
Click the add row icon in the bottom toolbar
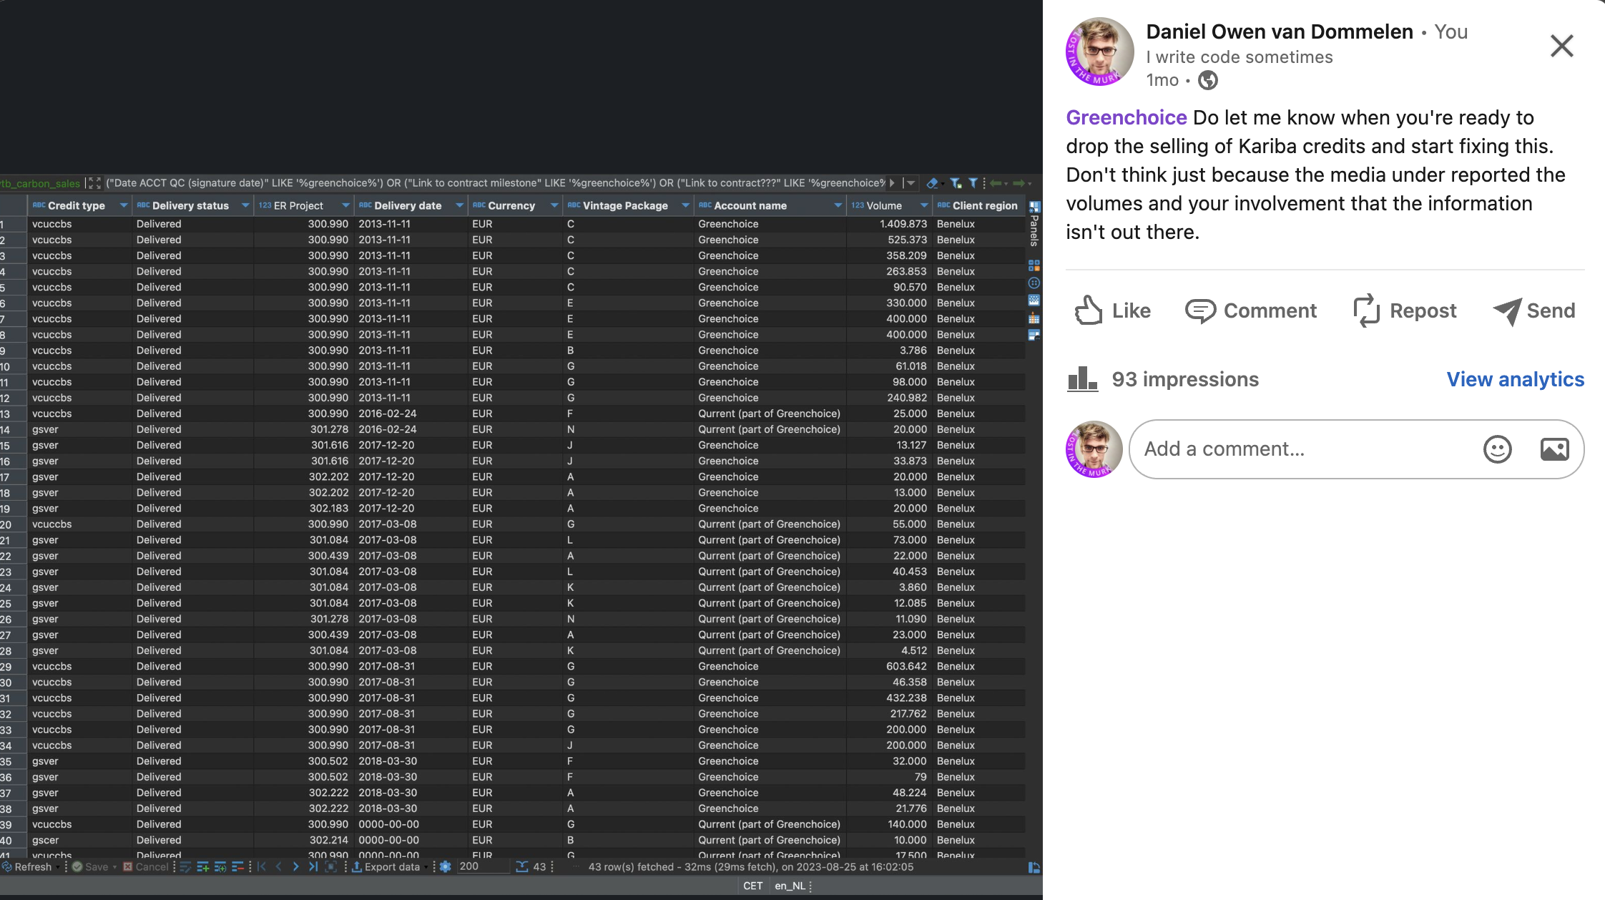point(202,867)
